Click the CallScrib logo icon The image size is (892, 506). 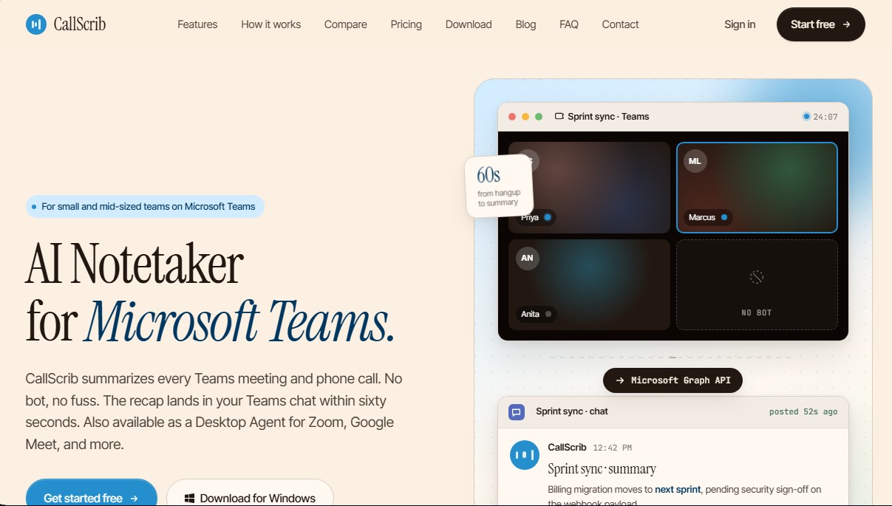(35, 24)
